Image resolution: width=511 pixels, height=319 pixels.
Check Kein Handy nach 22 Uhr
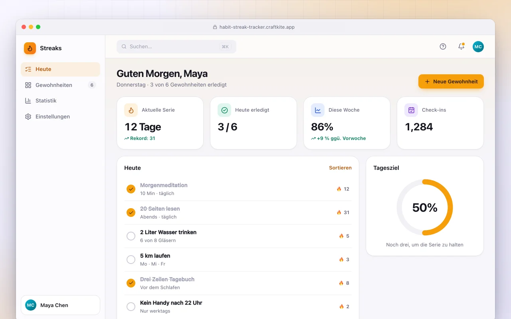[x=131, y=307]
